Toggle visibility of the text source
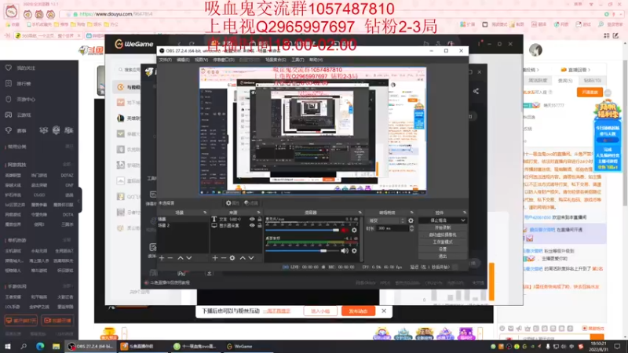The image size is (628, 353). pos(252,220)
